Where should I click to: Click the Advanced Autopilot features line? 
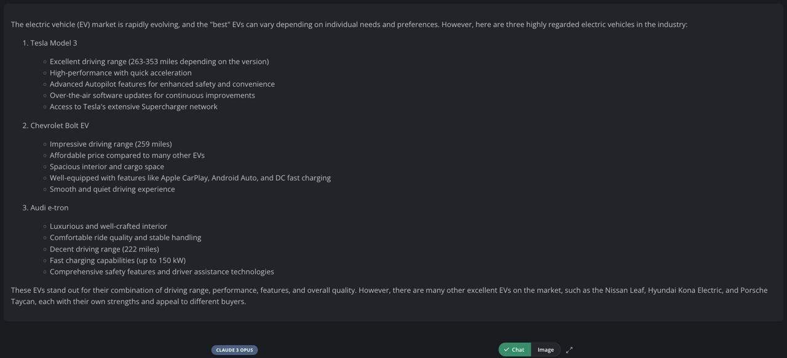click(x=162, y=84)
